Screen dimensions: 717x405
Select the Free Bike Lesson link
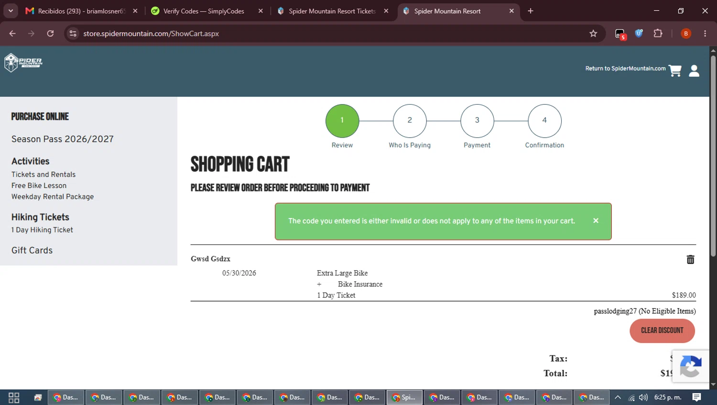tap(39, 186)
